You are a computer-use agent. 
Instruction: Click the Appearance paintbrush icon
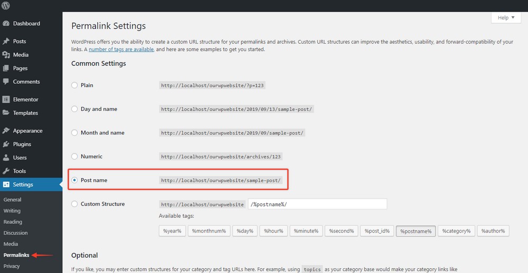point(6,131)
